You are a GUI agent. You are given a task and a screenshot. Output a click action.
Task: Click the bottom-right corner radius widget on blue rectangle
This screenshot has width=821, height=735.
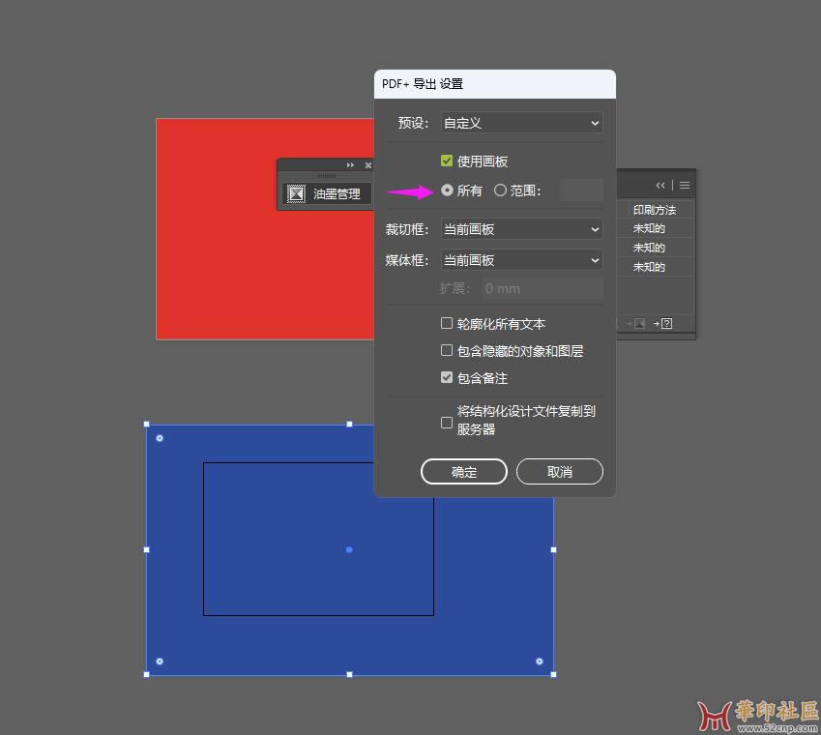(x=540, y=661)
